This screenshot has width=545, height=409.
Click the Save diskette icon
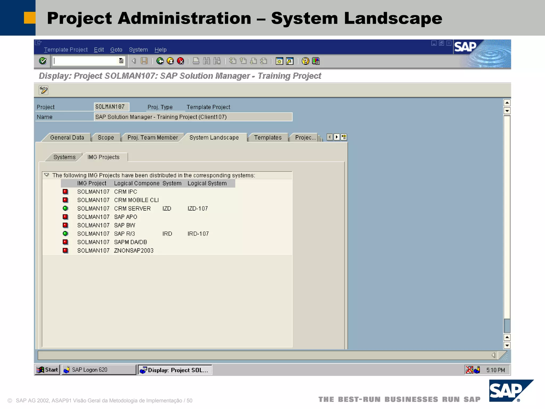144,61
